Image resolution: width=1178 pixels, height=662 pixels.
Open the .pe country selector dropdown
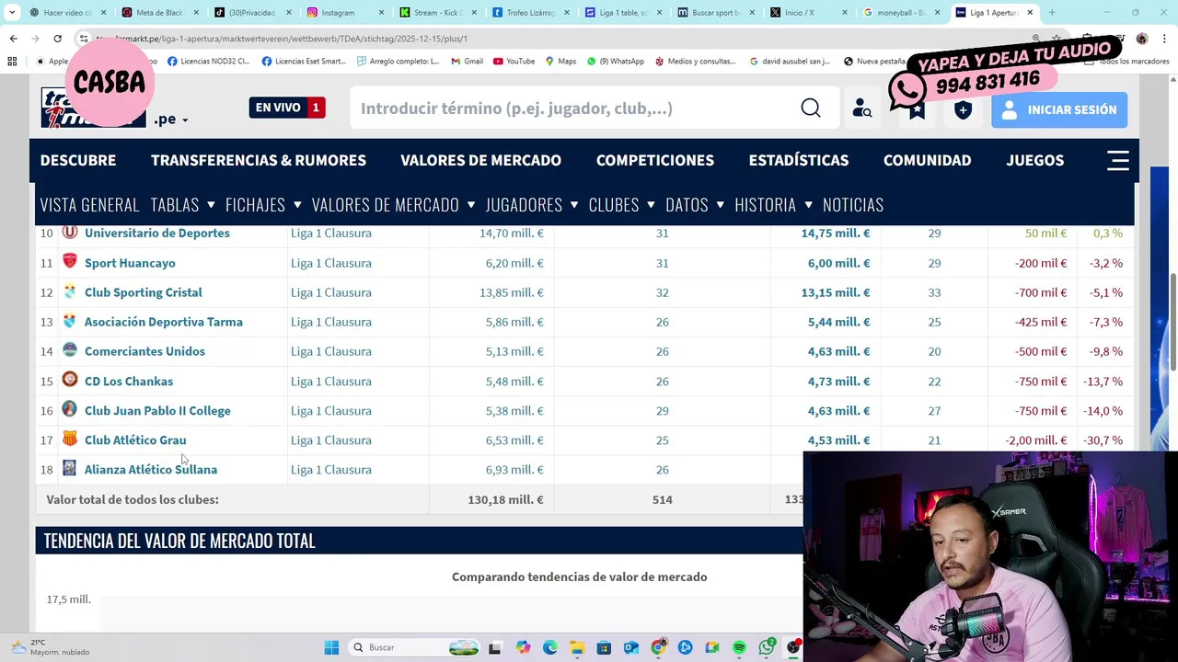click(x=171, y=120)
